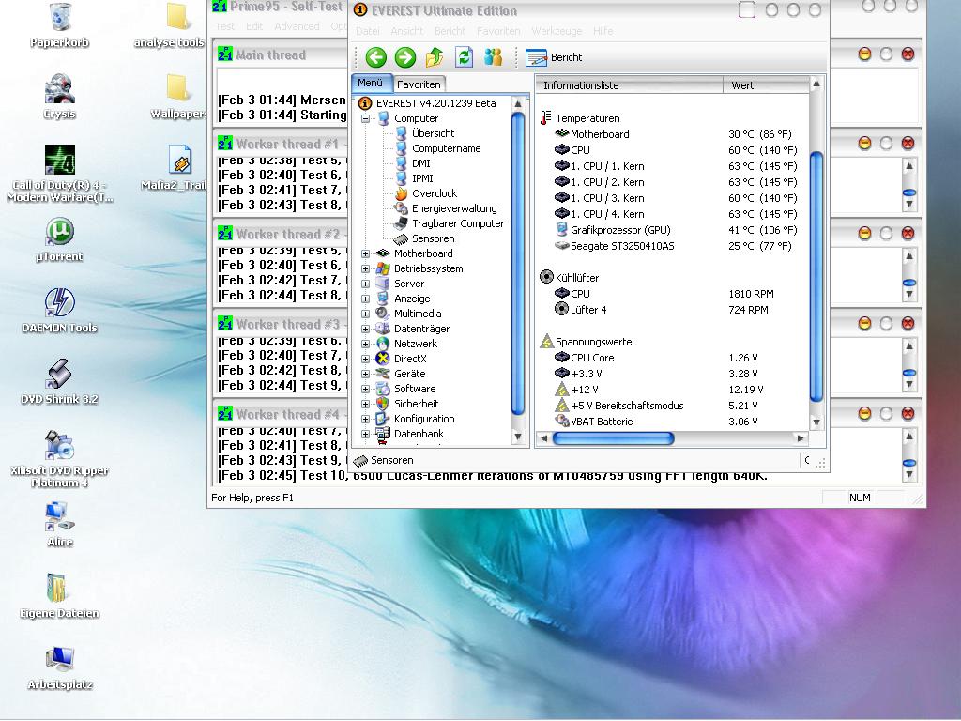Select Übersicht in the tree

(x=433, y=133)
